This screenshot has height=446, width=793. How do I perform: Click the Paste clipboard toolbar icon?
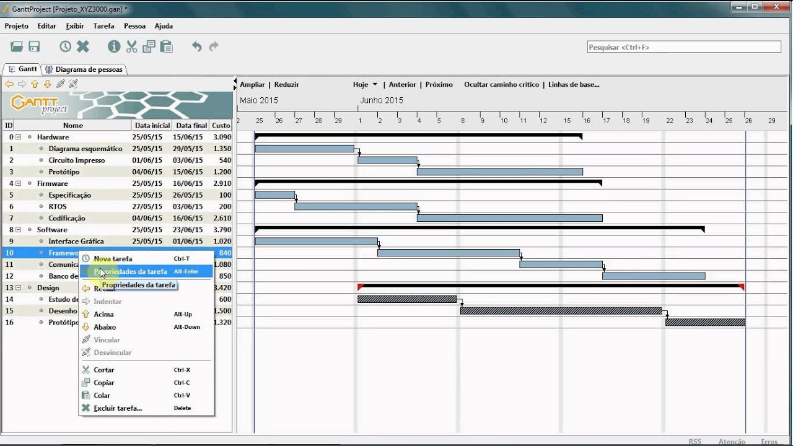coord(166,46)
